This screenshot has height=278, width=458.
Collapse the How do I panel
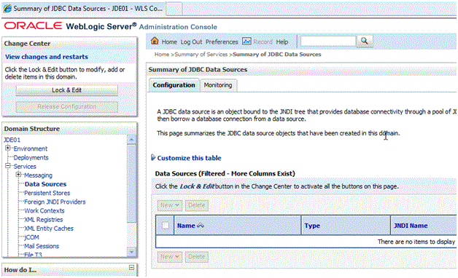(131, 267)
